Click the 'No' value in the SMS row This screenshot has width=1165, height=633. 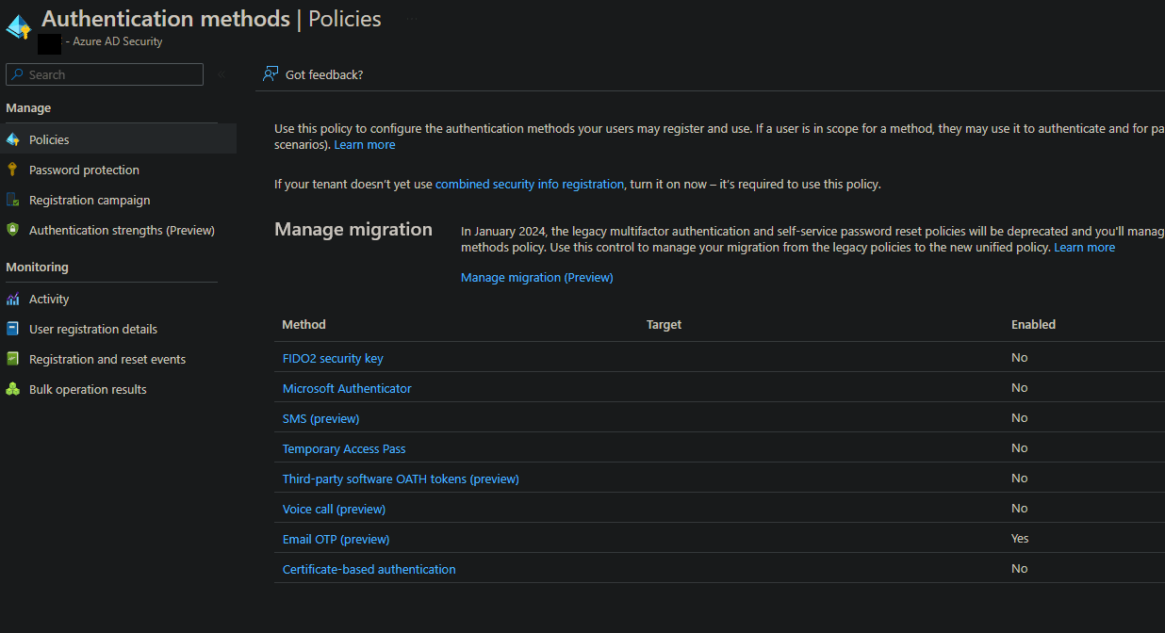coord(1019,418)
